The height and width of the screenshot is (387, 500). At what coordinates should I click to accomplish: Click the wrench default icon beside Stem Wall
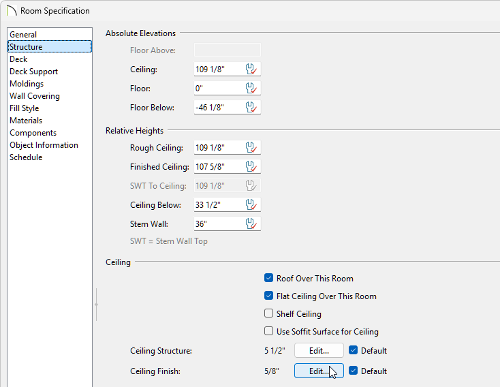point(251,224)
